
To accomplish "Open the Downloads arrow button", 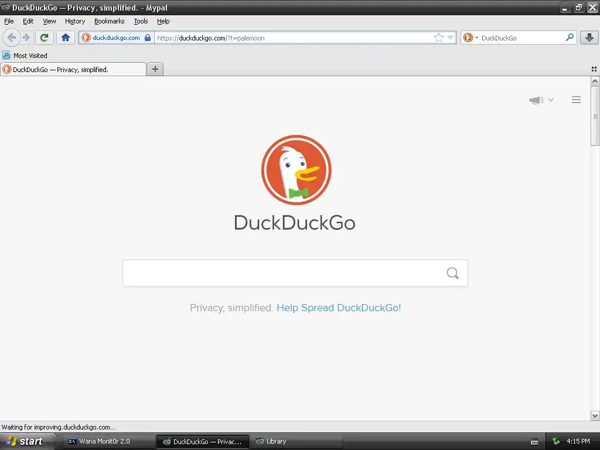I will pos(589,37).
